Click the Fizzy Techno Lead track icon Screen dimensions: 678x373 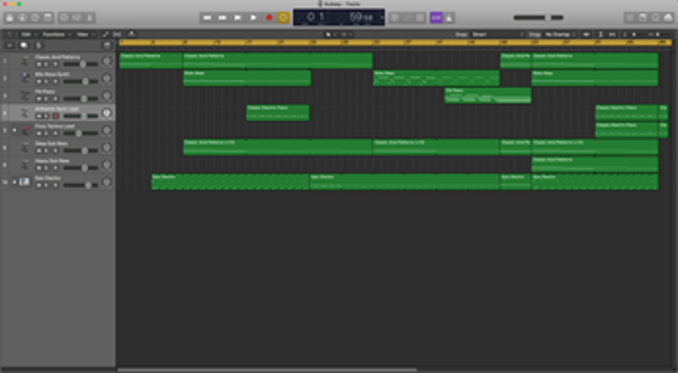click(x=24, y=130)
